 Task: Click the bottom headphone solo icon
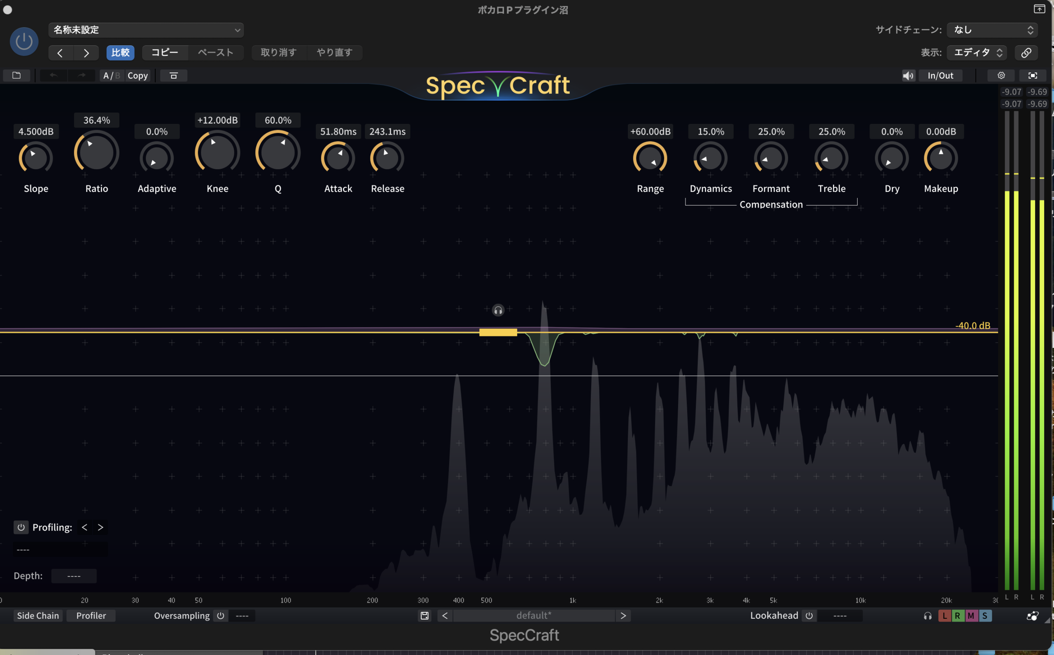pos(928,616)
